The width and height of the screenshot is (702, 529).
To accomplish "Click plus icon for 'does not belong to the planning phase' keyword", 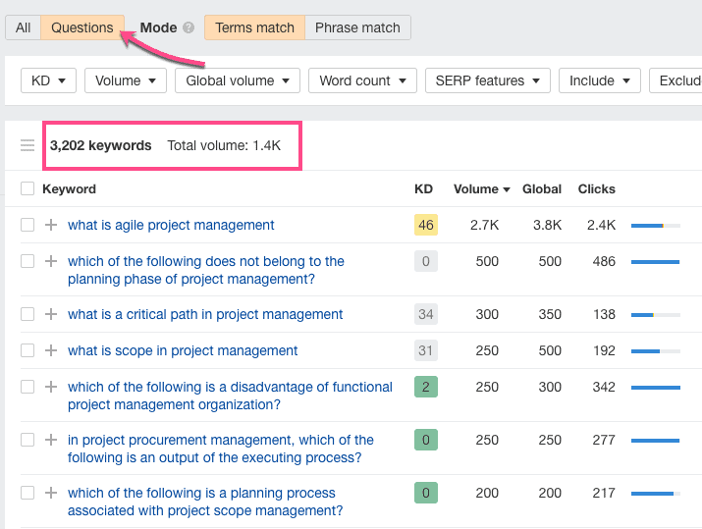I will point(51,261).
